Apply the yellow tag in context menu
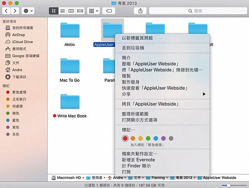This screenshot has width=249, height=188. tap(141, 139)
